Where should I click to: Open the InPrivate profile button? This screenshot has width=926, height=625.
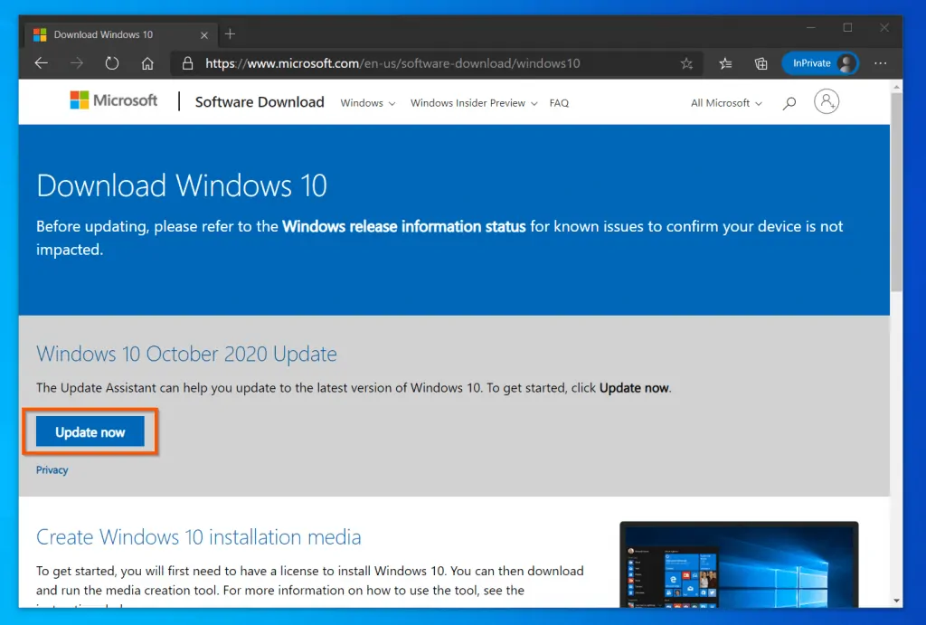pos(819,63)
